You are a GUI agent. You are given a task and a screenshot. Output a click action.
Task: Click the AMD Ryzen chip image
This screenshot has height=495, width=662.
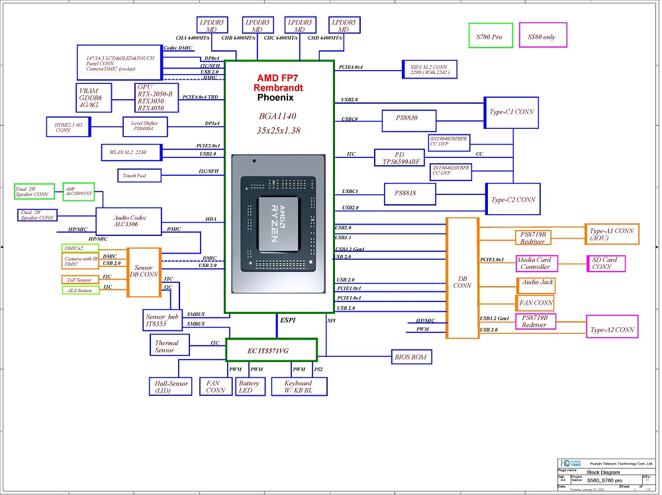pyautogui.click(x=279, y=223)
